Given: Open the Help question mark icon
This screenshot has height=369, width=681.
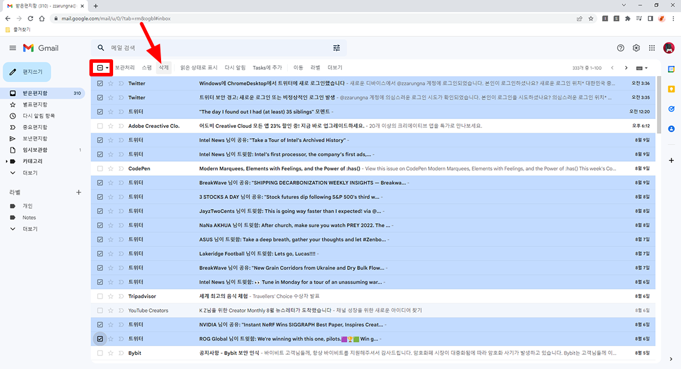Looking at the screenshot, I should click(621, 48).
